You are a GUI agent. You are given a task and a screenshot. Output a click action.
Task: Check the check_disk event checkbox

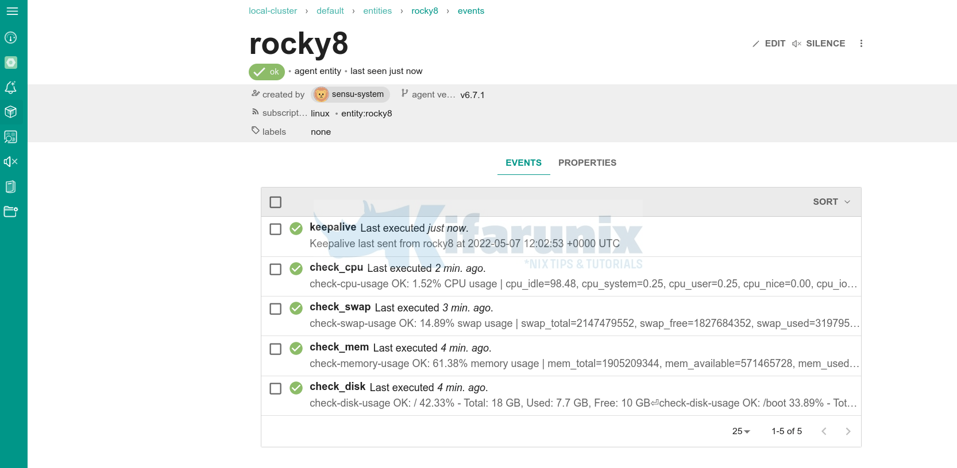[x=276, y=389]
